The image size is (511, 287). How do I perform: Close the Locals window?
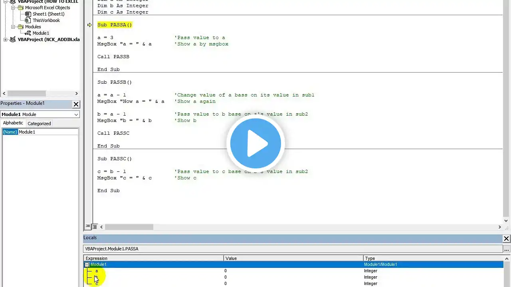[x=506, y=238]
